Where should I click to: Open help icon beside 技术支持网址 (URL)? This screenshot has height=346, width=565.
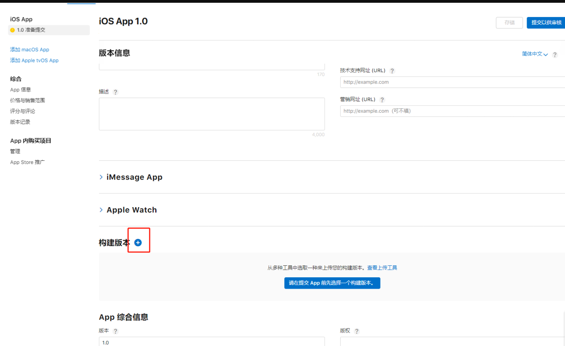(392, 71)
